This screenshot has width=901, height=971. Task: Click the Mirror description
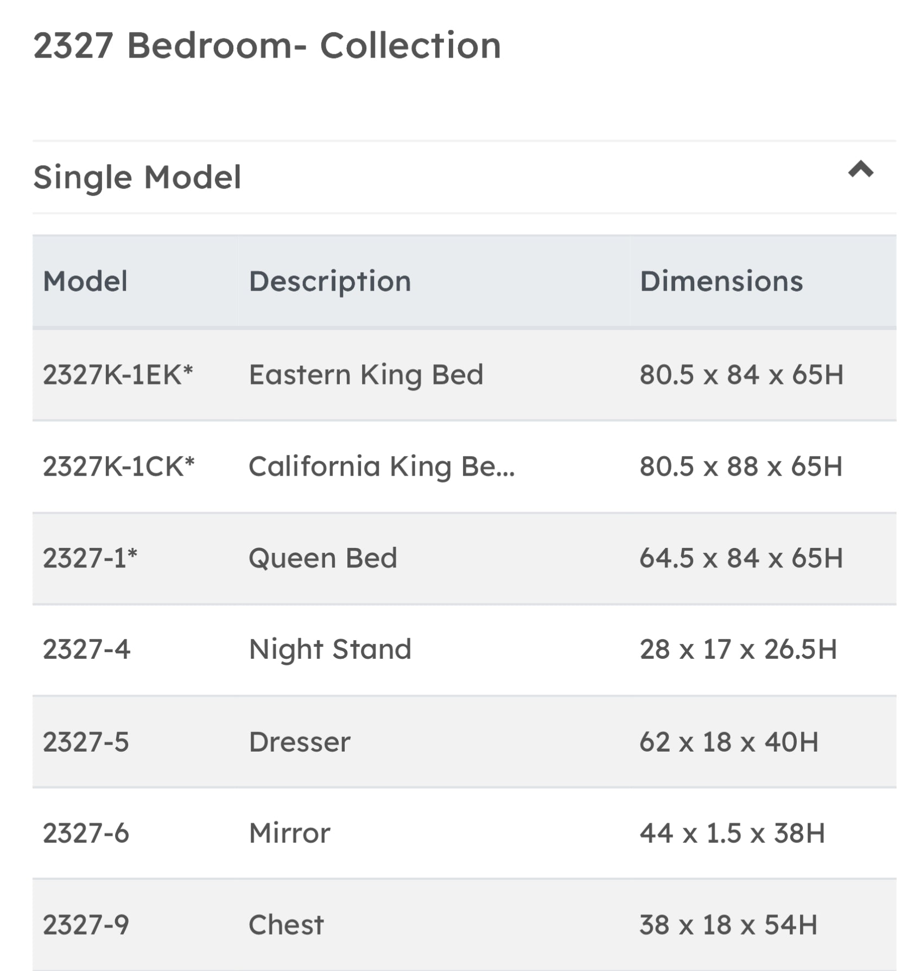coord(289,833)
